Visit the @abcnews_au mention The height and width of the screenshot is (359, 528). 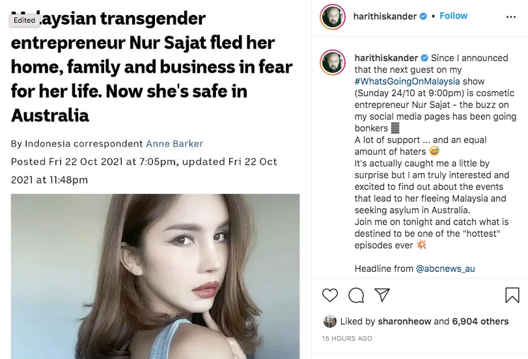pyautogui.click(x=447, y=269)
